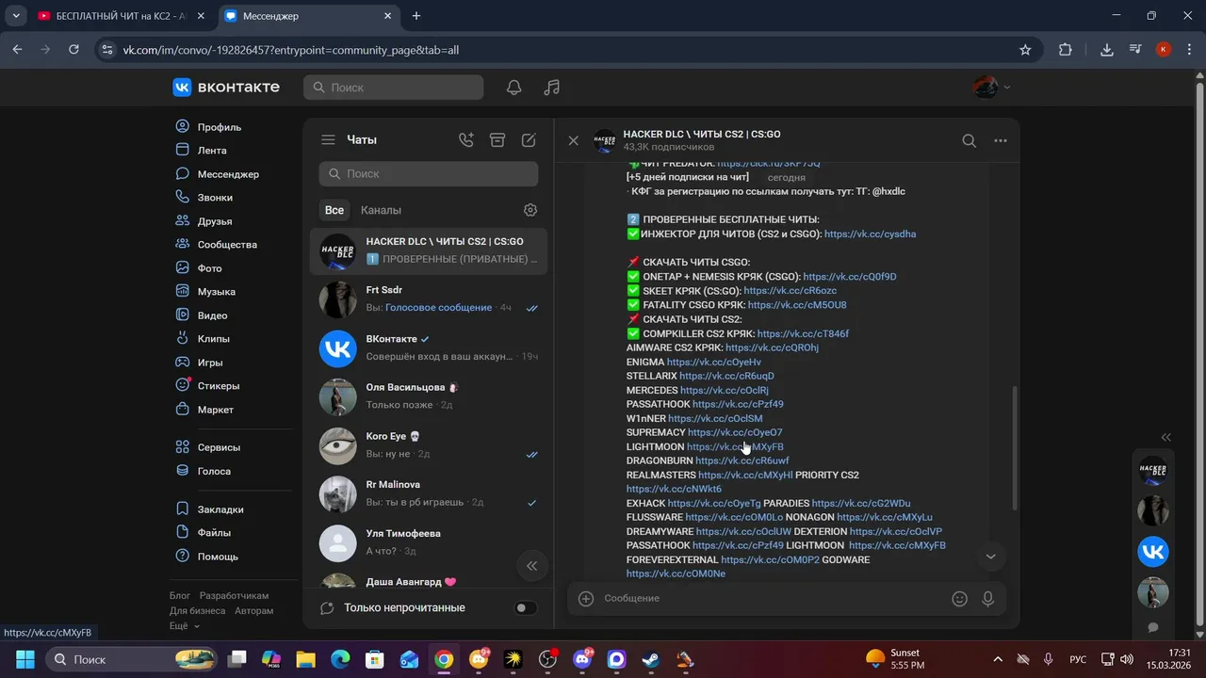Select the Каналы tab
Image resolution: width=1206 pixels, height=678 pixels.
(x=381, y=210)
